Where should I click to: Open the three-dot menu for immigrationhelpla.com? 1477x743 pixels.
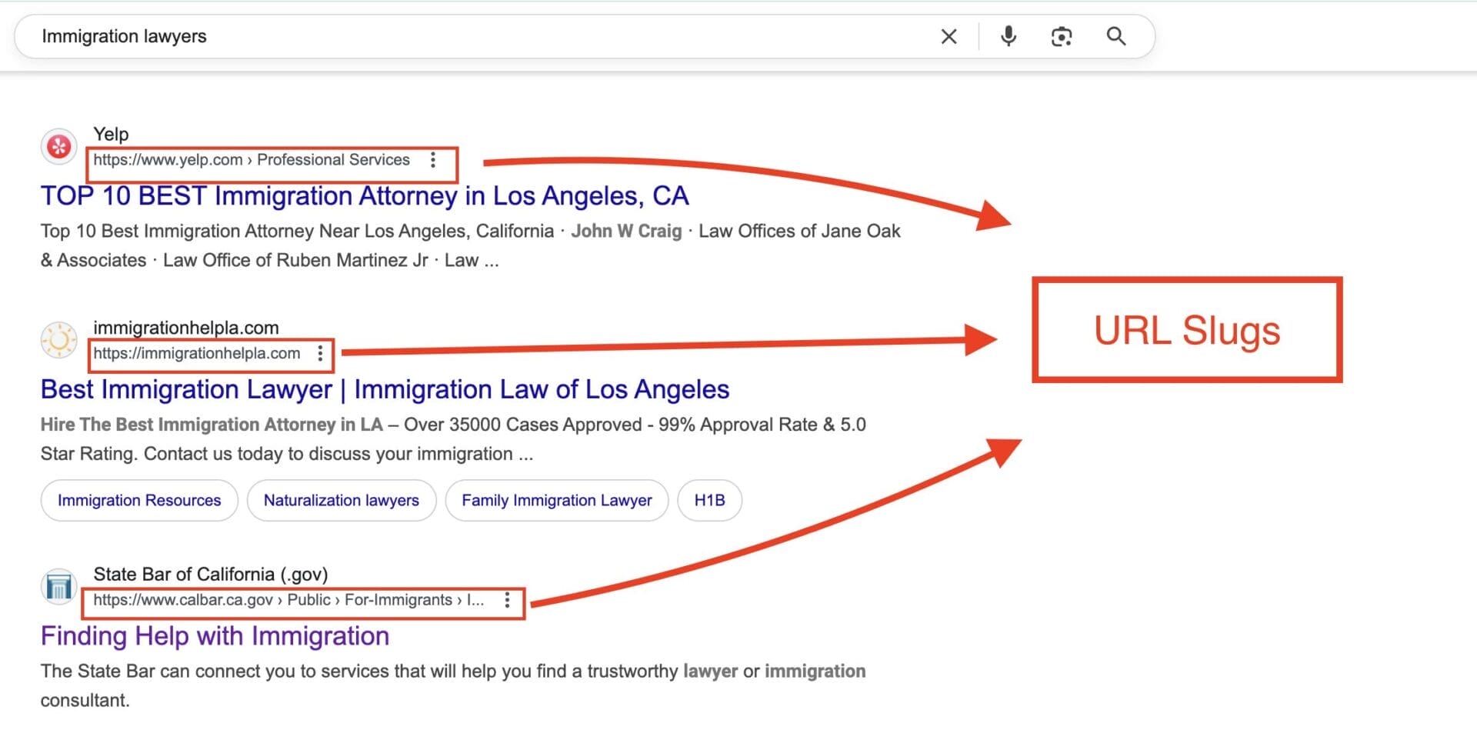point(320,354)
